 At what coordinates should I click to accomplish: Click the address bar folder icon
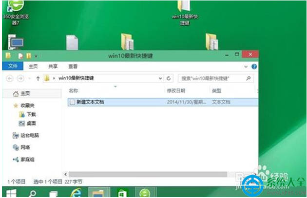point(47,78)
